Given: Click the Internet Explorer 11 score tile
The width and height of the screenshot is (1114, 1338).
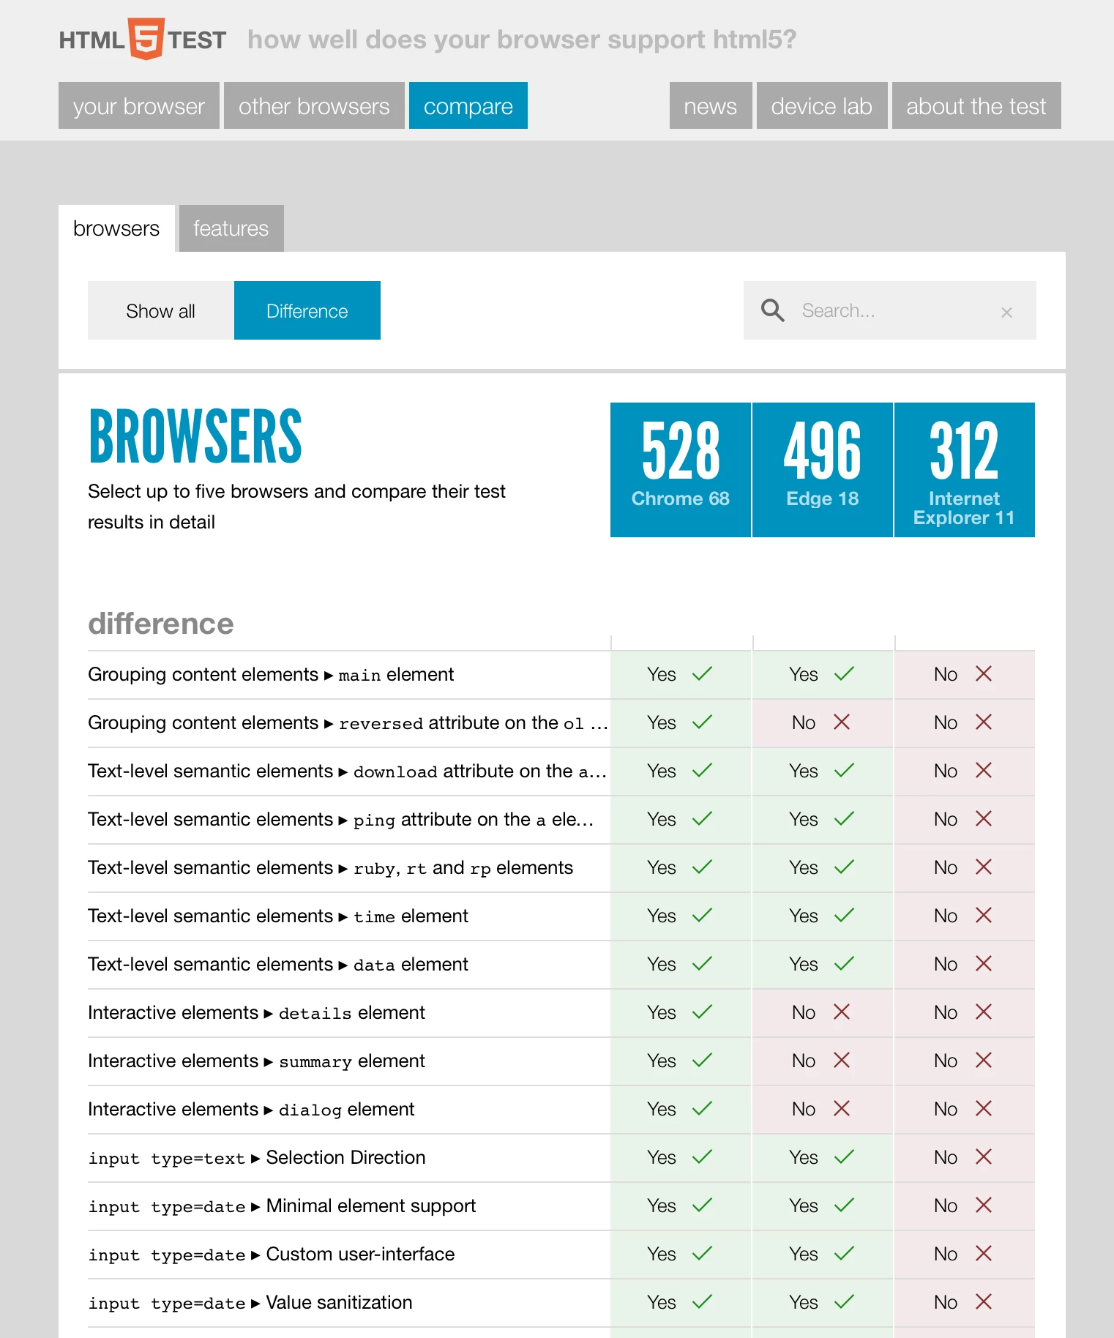Looking at the screenshot, I should click(x=965, y=470).
